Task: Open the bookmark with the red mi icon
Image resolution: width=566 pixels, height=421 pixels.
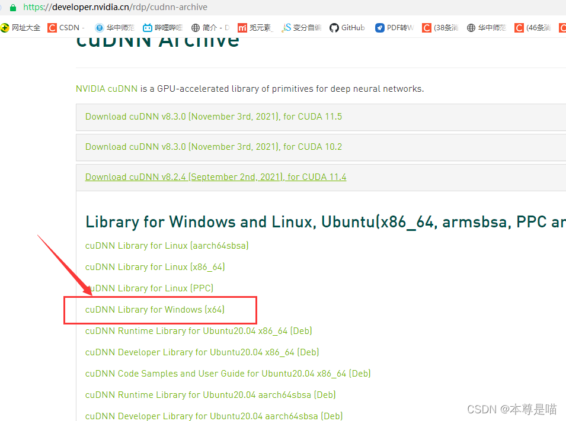Action: tap(255, 28)
